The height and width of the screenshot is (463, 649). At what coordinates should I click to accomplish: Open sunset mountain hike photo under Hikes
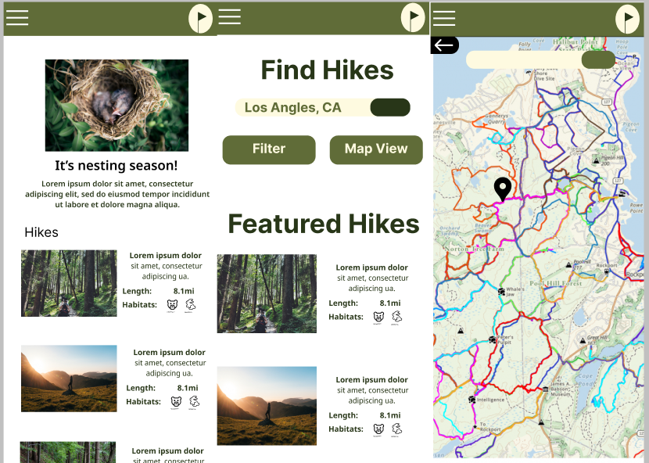[x=69, y=379]
